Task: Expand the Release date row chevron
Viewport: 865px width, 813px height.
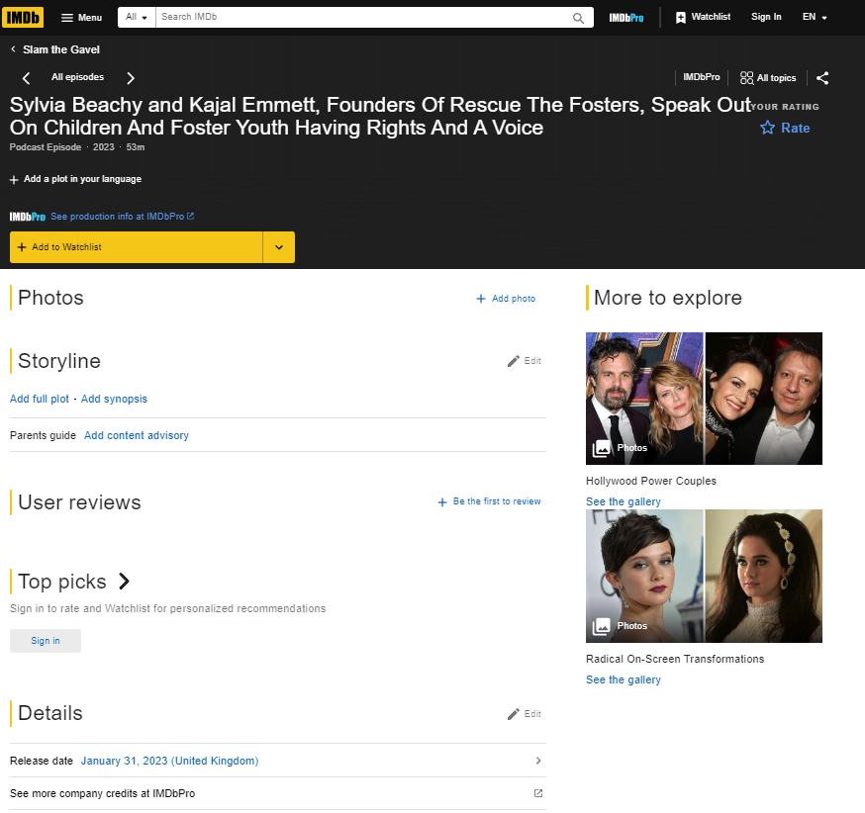Action: point(538,761)
